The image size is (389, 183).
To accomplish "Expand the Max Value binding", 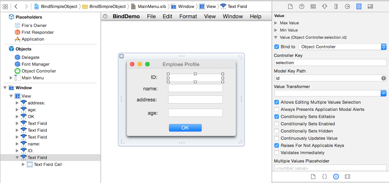I will pyautogui.click(x=276, y=23).
